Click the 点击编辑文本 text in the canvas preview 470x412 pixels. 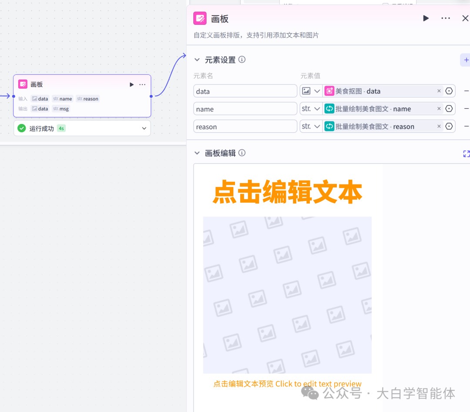tap(287, 192)
